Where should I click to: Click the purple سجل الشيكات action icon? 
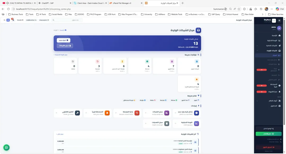tap(167, 113)
